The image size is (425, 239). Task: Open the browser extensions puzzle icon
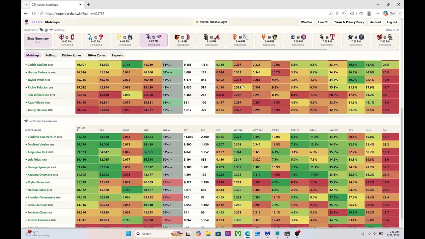click(352, 13)
